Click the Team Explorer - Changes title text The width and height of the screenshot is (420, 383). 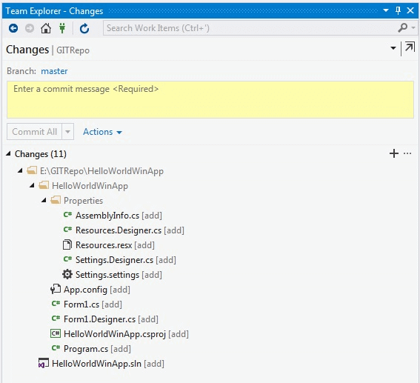[54, 11]
